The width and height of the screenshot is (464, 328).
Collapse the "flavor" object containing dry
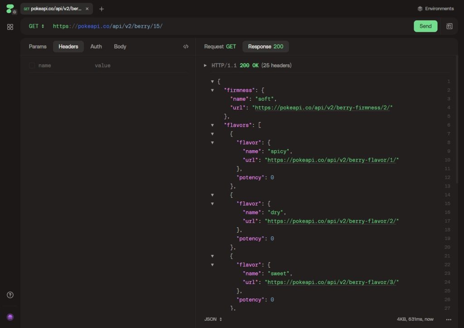click(212, 204)
